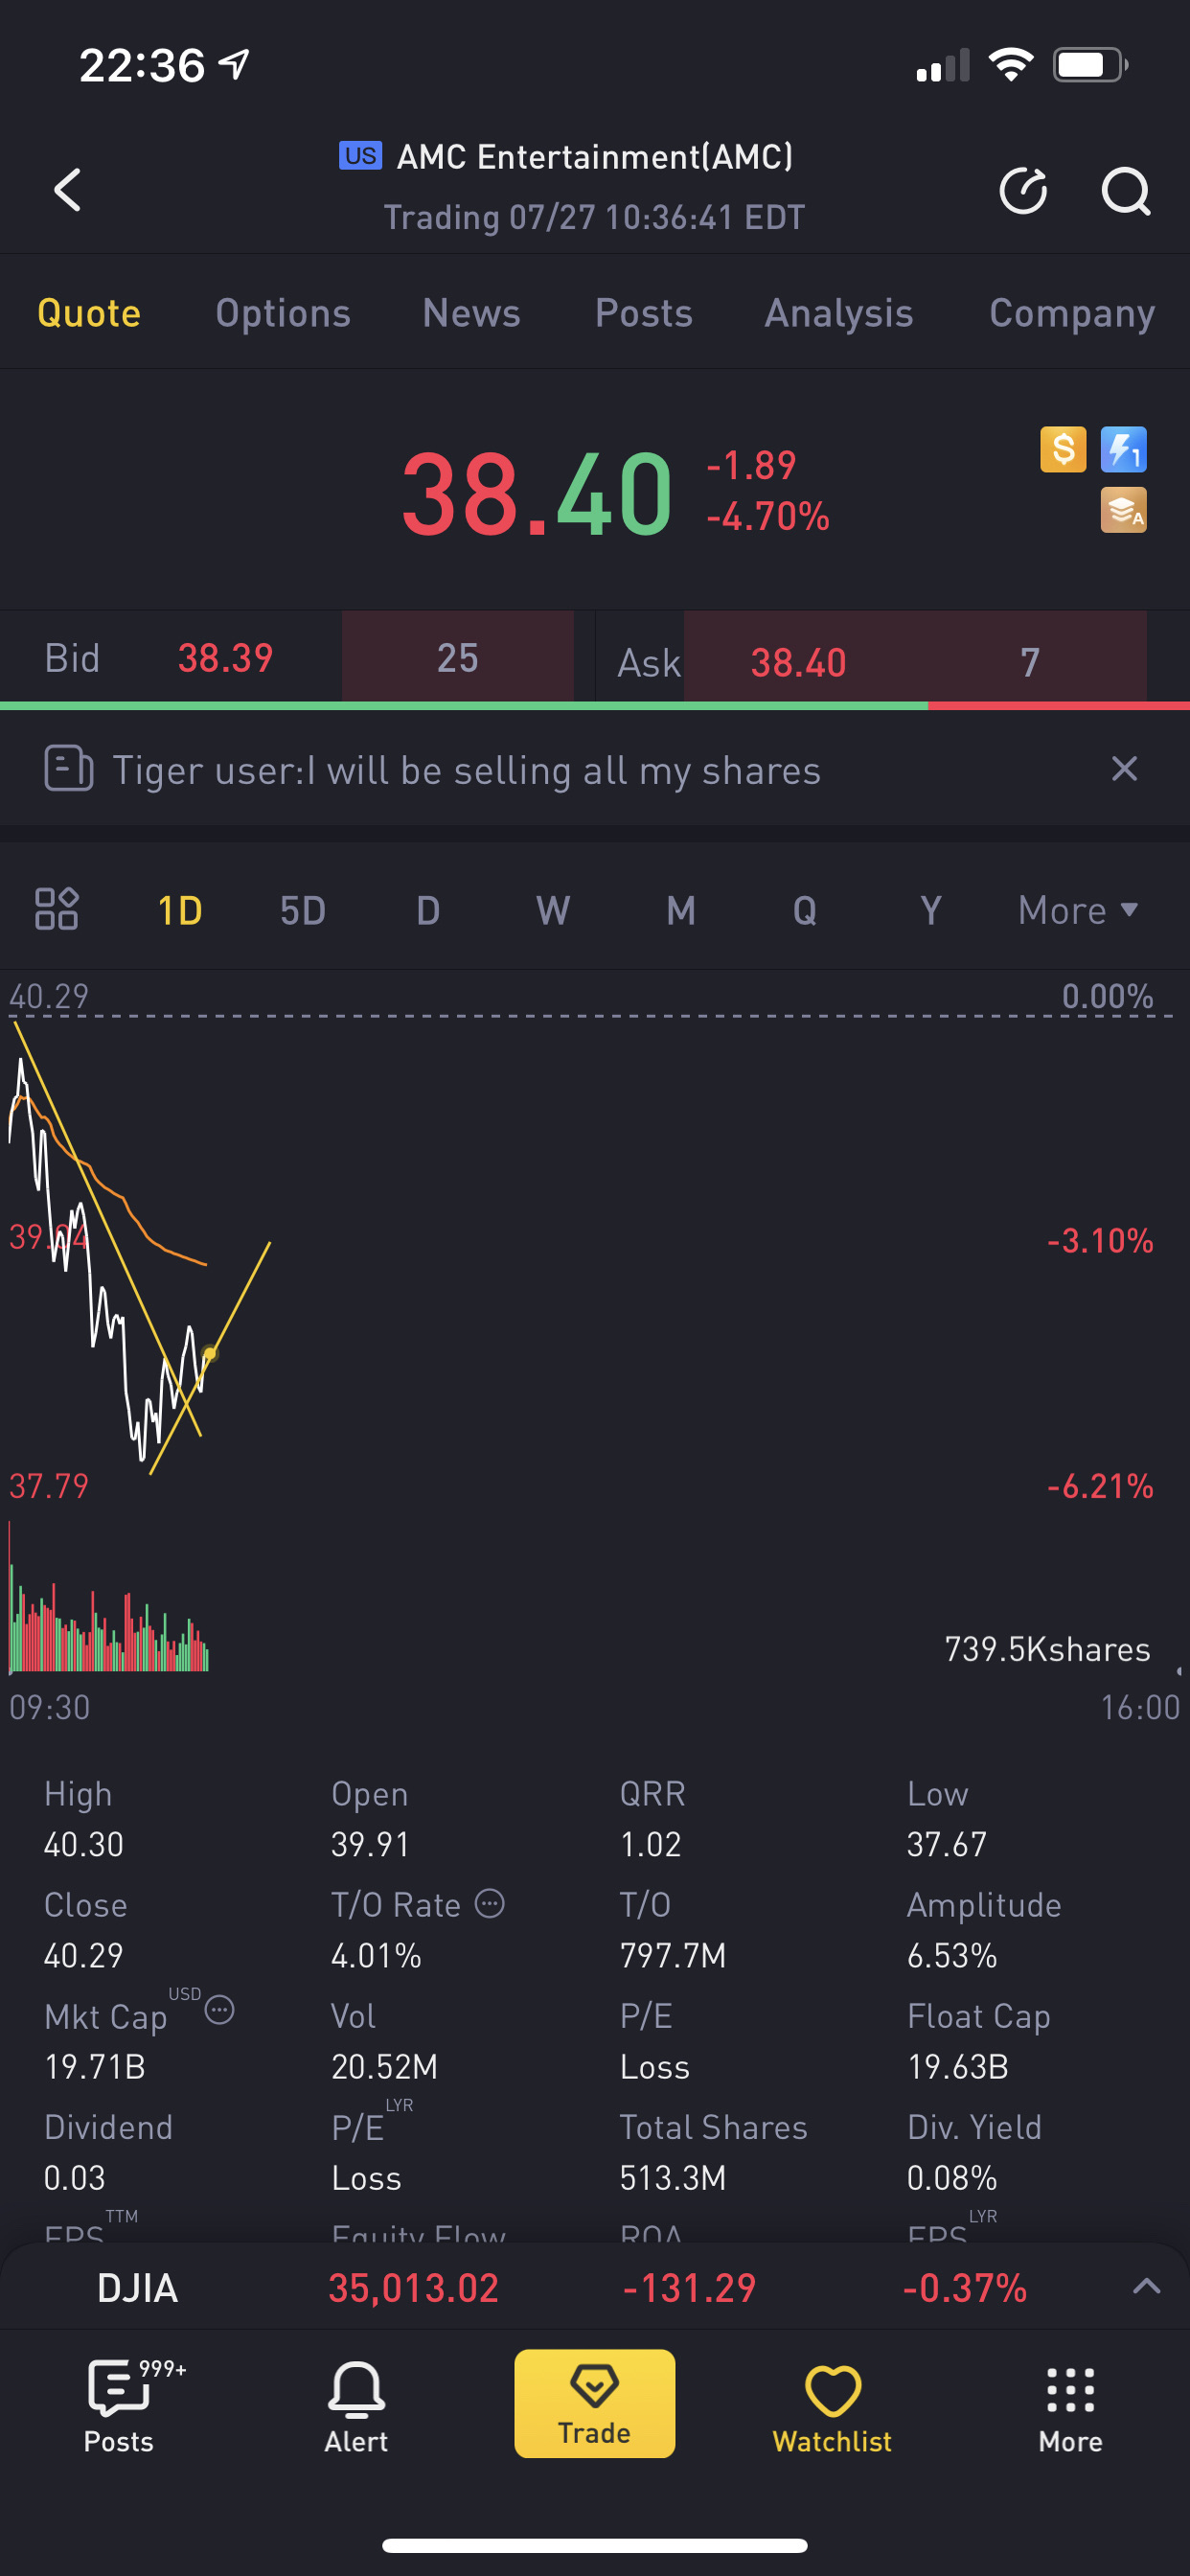Tap the blue lightning badge icon
Viewport: 1190px width, 2576px height.
click(x=1123, y=450)
